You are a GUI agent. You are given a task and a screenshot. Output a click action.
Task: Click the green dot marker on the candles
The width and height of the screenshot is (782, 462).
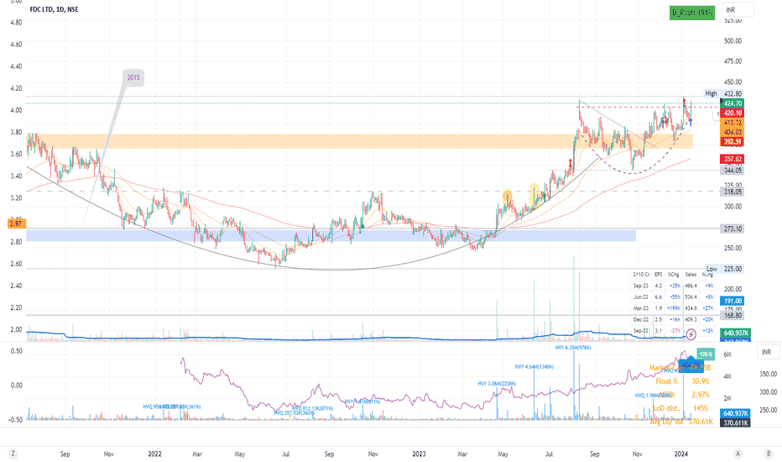coord(362,227)
